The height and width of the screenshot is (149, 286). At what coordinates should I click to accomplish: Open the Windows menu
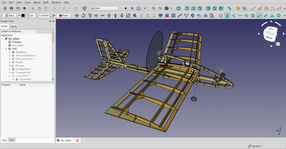(56, 2)
